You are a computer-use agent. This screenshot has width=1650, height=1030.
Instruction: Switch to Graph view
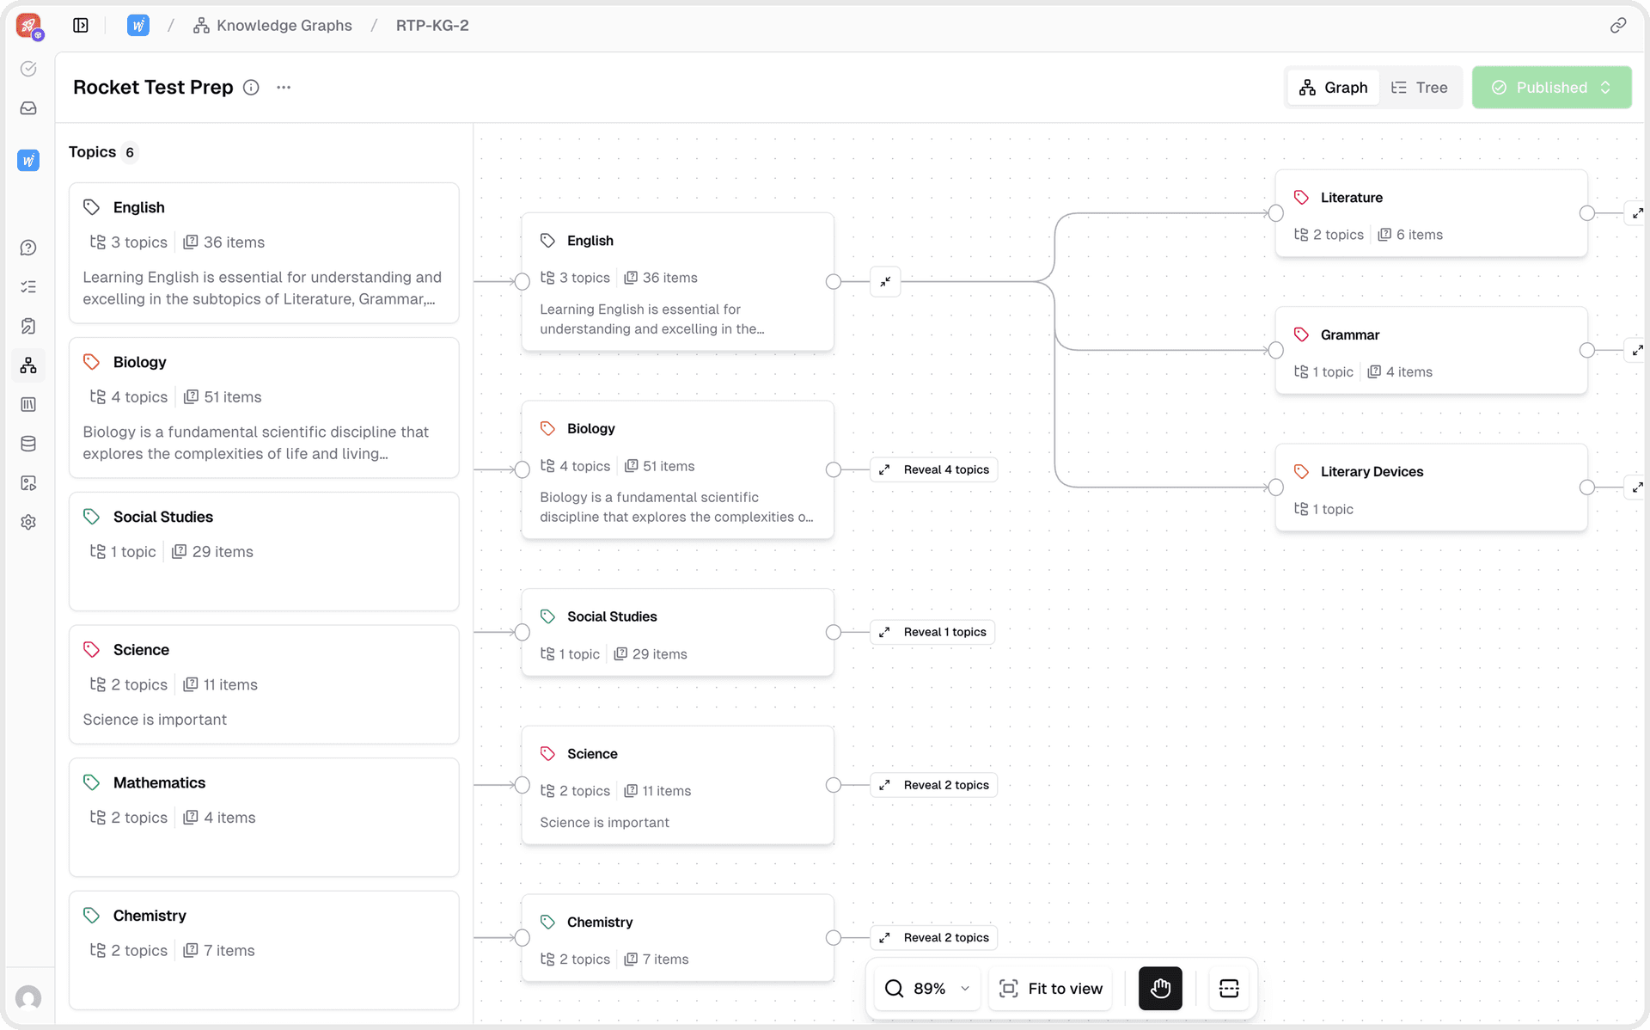point(1334,88)
